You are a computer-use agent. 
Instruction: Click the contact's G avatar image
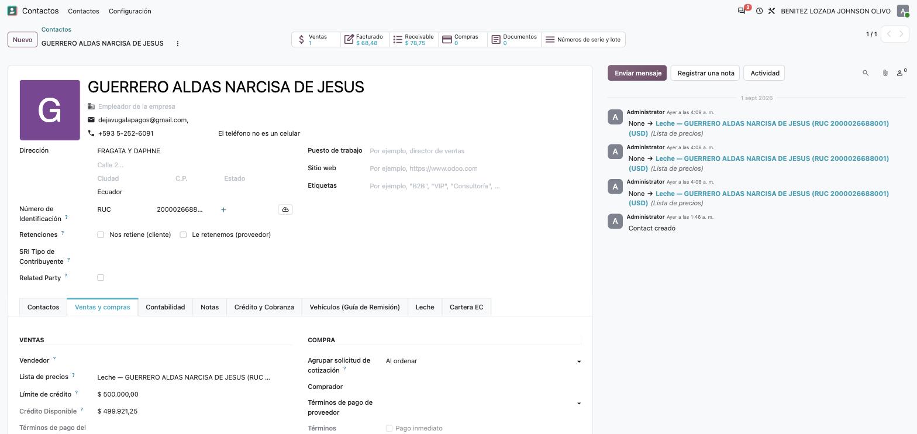[50, 110]
